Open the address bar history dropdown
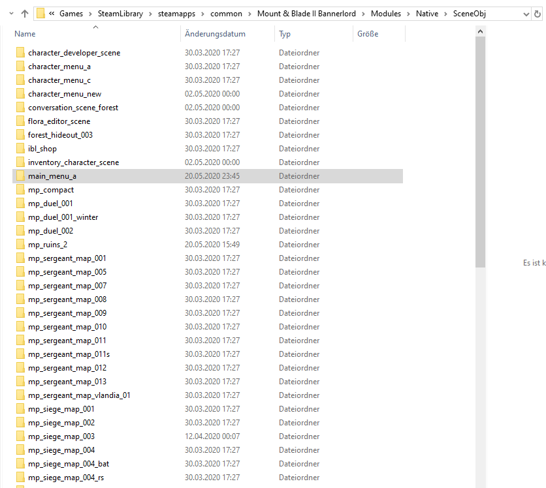 526,14
